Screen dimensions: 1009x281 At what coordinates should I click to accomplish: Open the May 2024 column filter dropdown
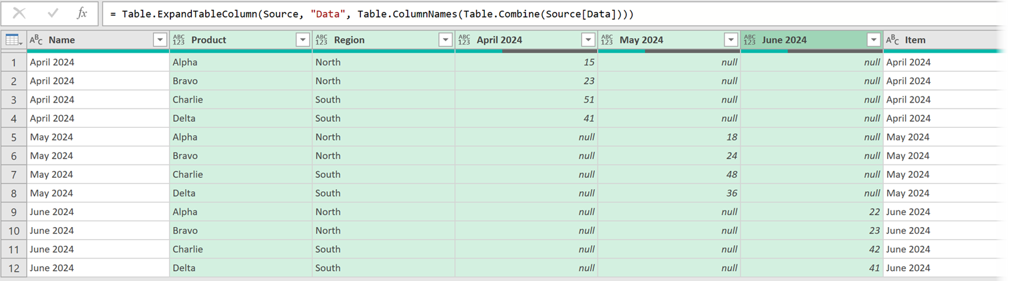click(731, 41)
